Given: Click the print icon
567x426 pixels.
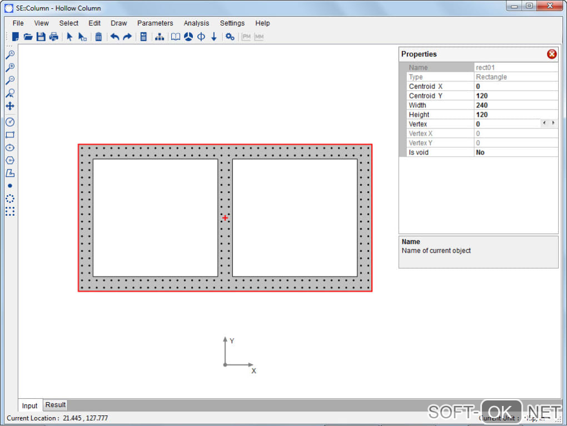Looking at the screenshot, I should [53, 37].
